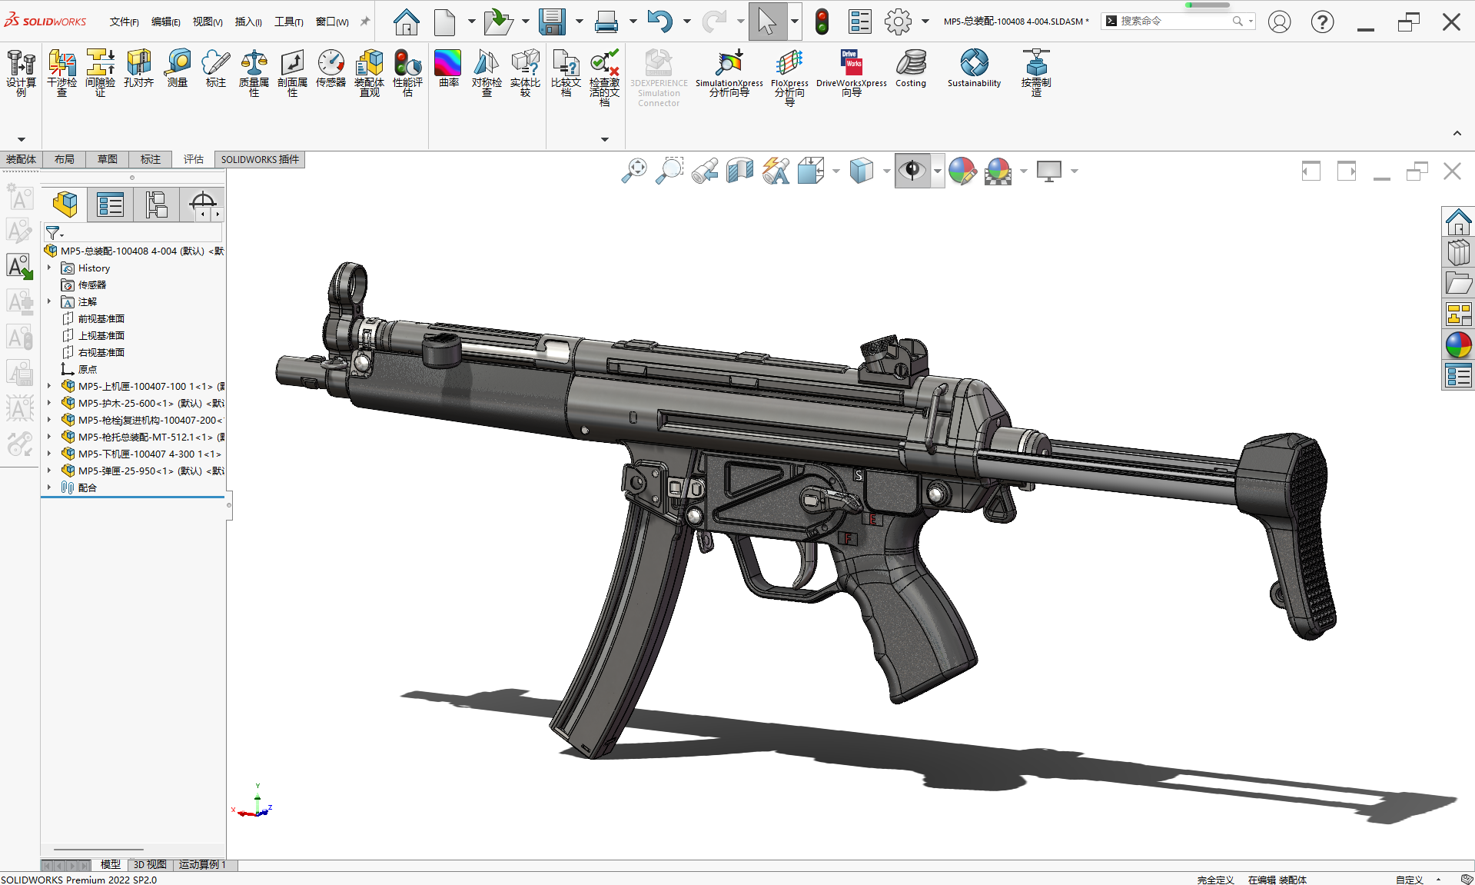Select the 原点 origin in the tree
The image size is (1475, 885).
[87, 369]
